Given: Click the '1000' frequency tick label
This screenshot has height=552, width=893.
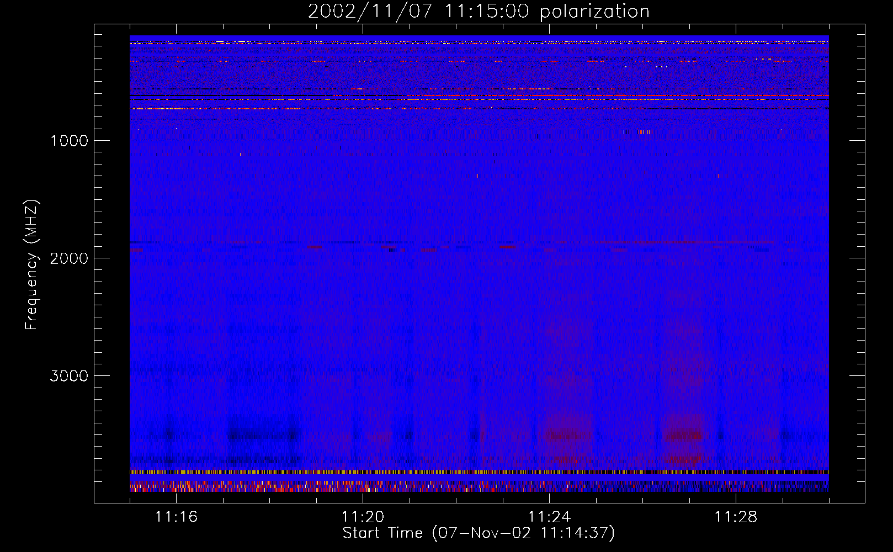Looking at the screenshot, I should point(70,141).
